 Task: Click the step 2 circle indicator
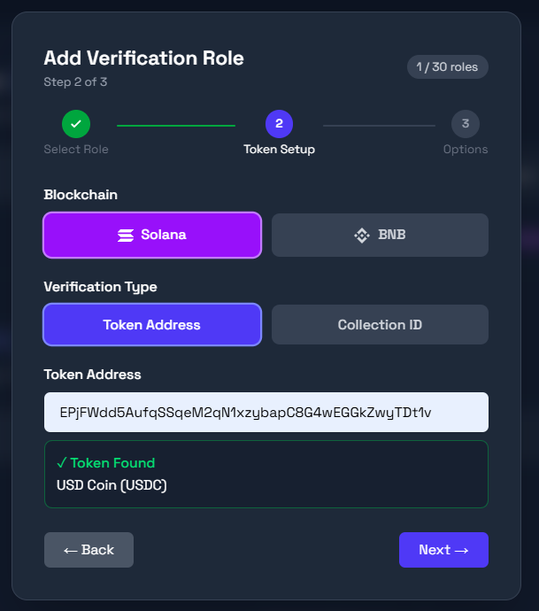point(279,124)
